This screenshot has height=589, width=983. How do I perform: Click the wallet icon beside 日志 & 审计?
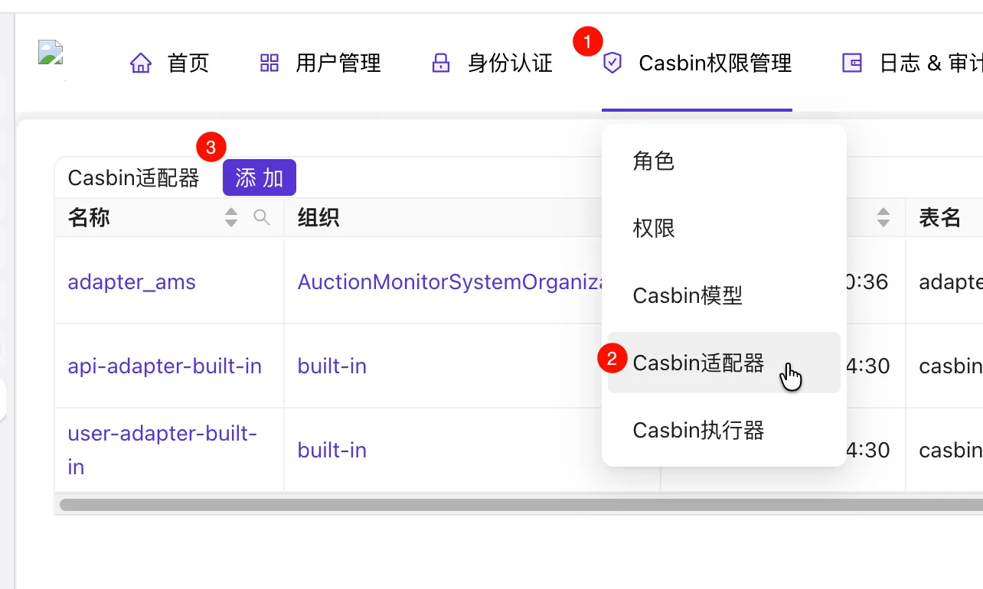point(851,63)
